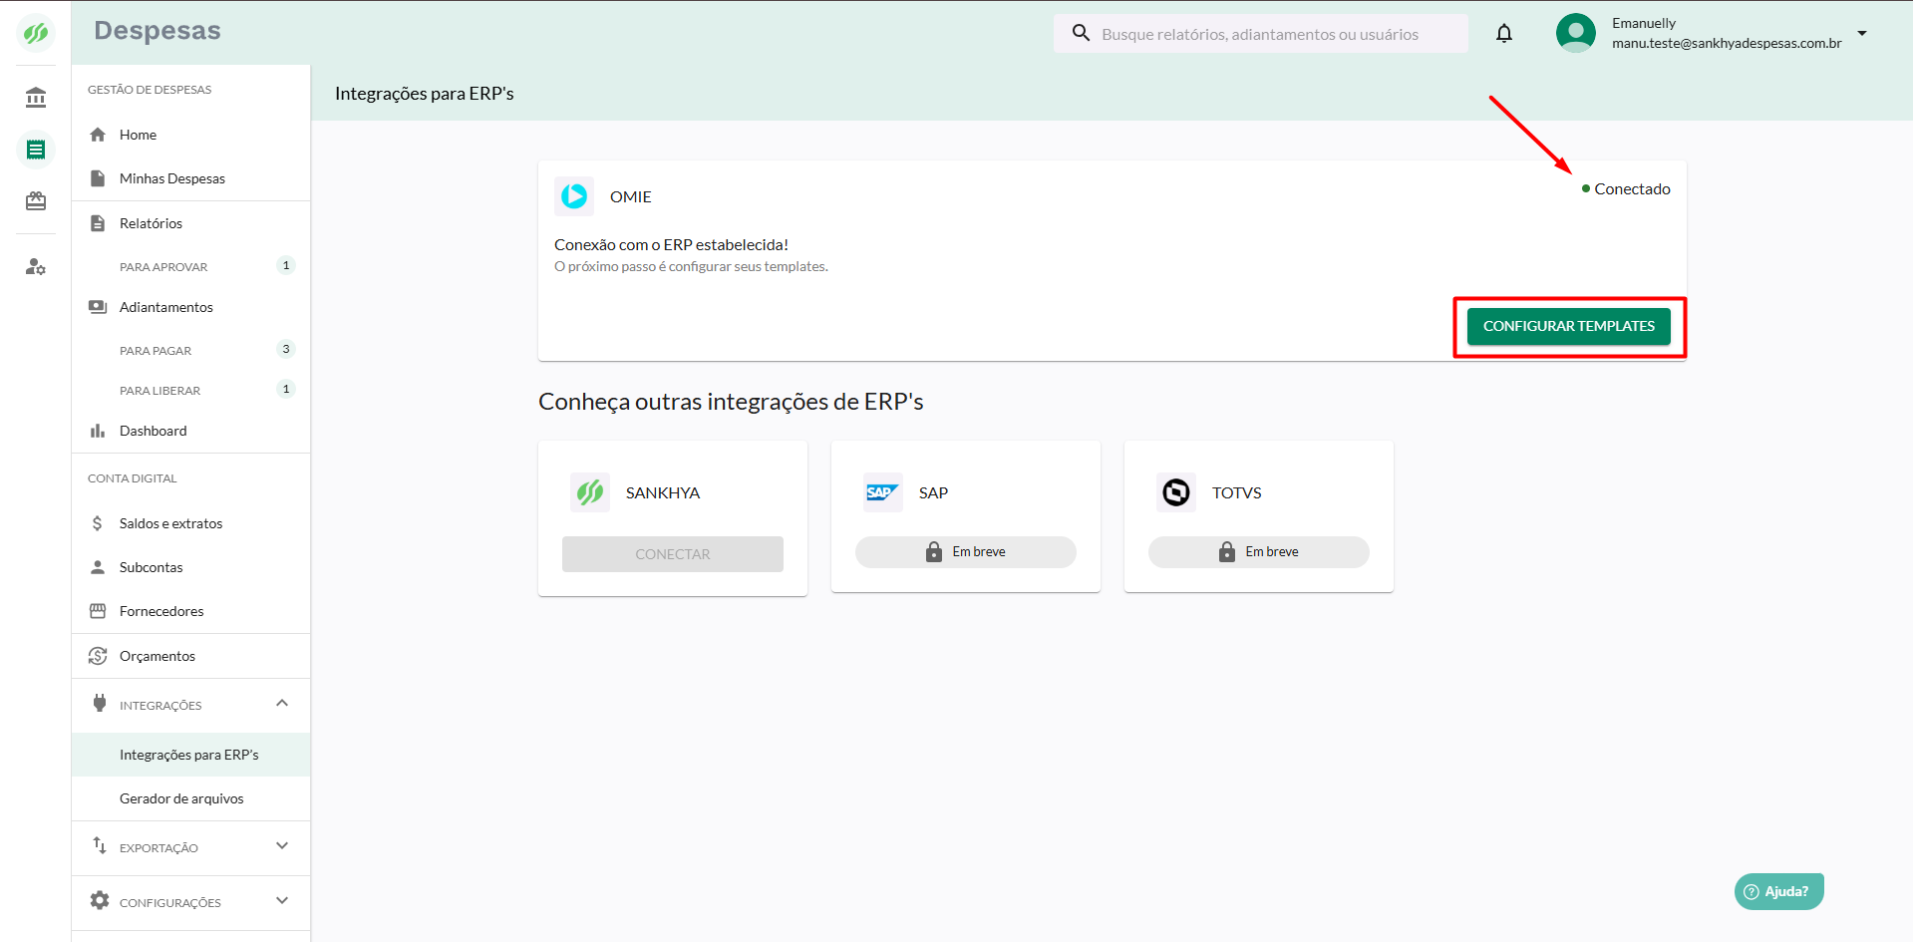Viewport: 1913px width, 942px height.
Task: Click the Despesas app title
Action: [158, 31]
